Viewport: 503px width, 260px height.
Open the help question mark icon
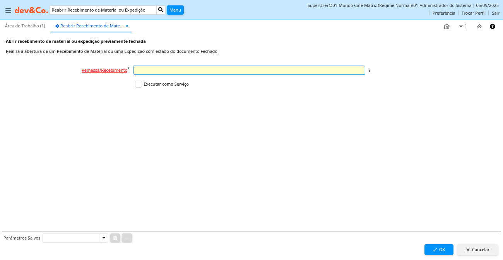pos(492,27)
